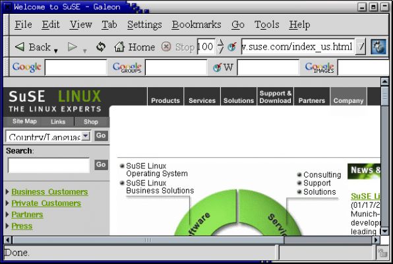
Task: Expand the URL history dropdown arrow
Action: coord(361,46)
